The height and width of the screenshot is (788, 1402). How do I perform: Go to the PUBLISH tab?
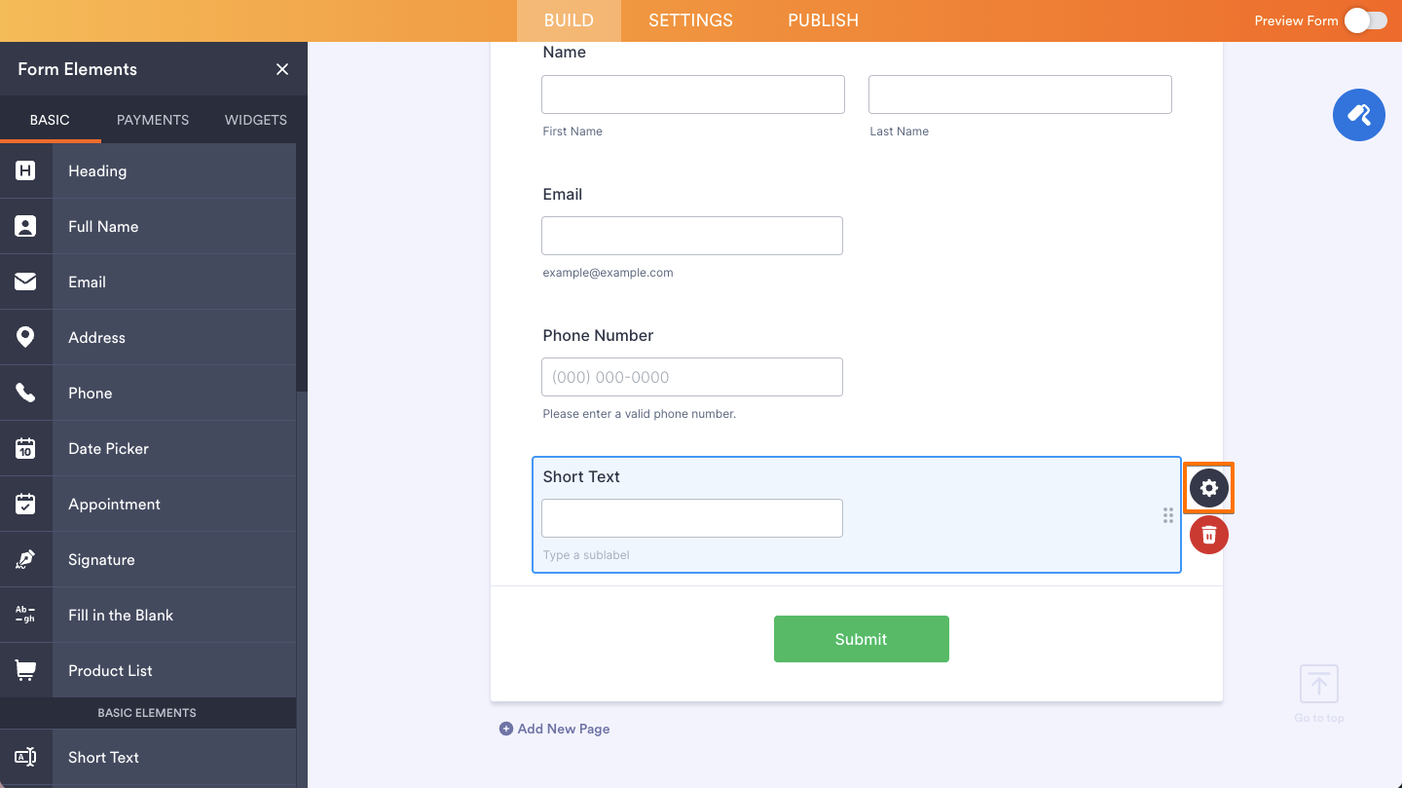pos(823,20)
